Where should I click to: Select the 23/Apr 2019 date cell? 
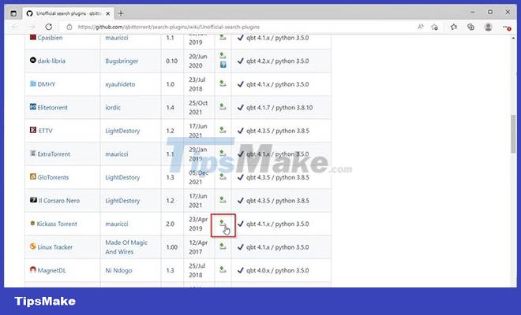tap(198, 224)
